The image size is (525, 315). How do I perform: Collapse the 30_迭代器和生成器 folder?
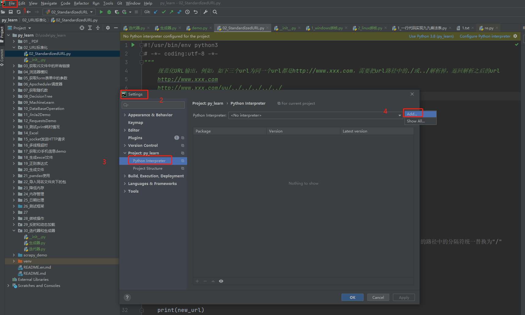(x=14, y=230)
